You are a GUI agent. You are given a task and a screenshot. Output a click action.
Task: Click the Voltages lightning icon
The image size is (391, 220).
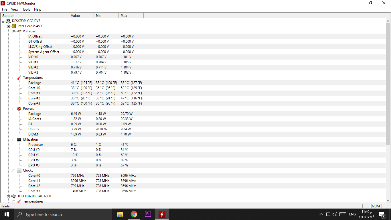(x=19, y=31)
